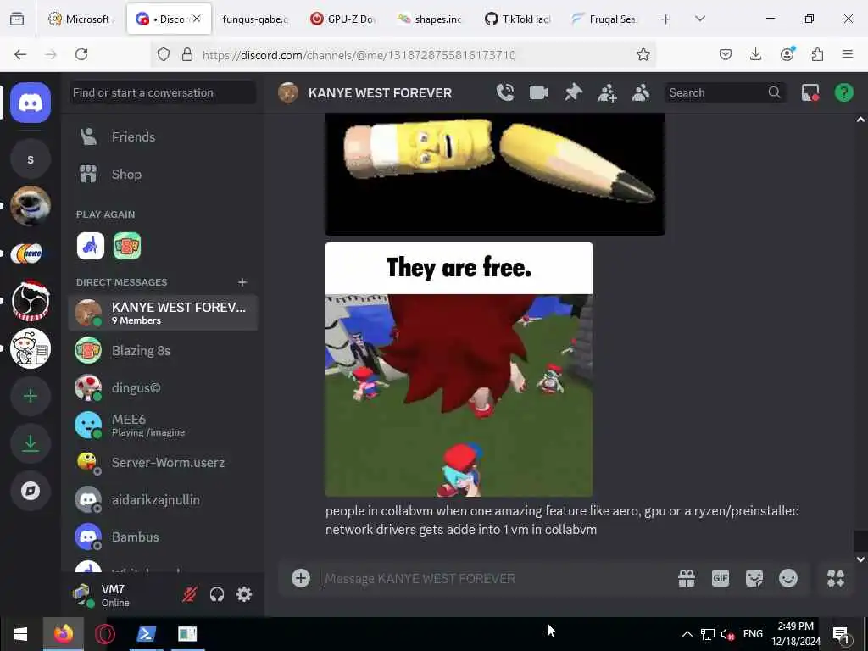Show hidden system tray icons
The height and width of the screenshot is (651, 868).
pos(687,634)
